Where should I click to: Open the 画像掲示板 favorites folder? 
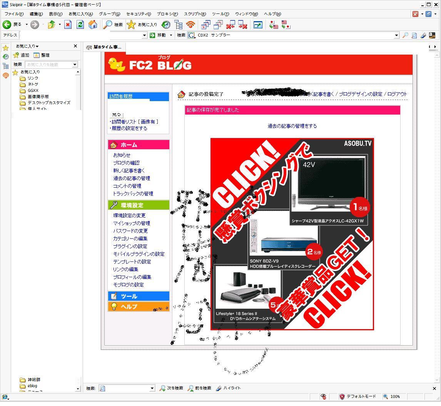34,97
